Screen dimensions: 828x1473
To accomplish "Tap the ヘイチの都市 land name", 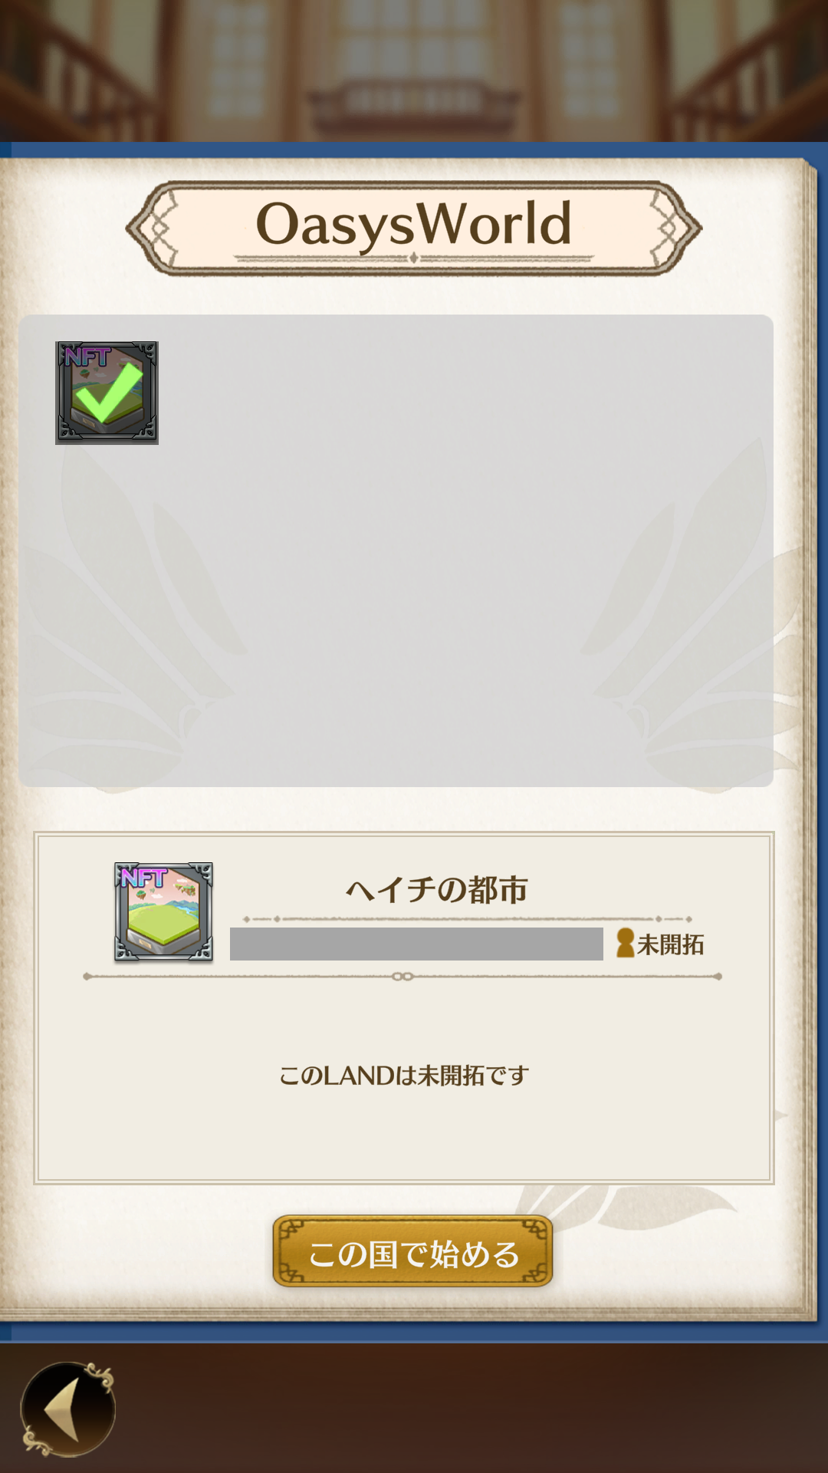I will click(x=436, y=890).
